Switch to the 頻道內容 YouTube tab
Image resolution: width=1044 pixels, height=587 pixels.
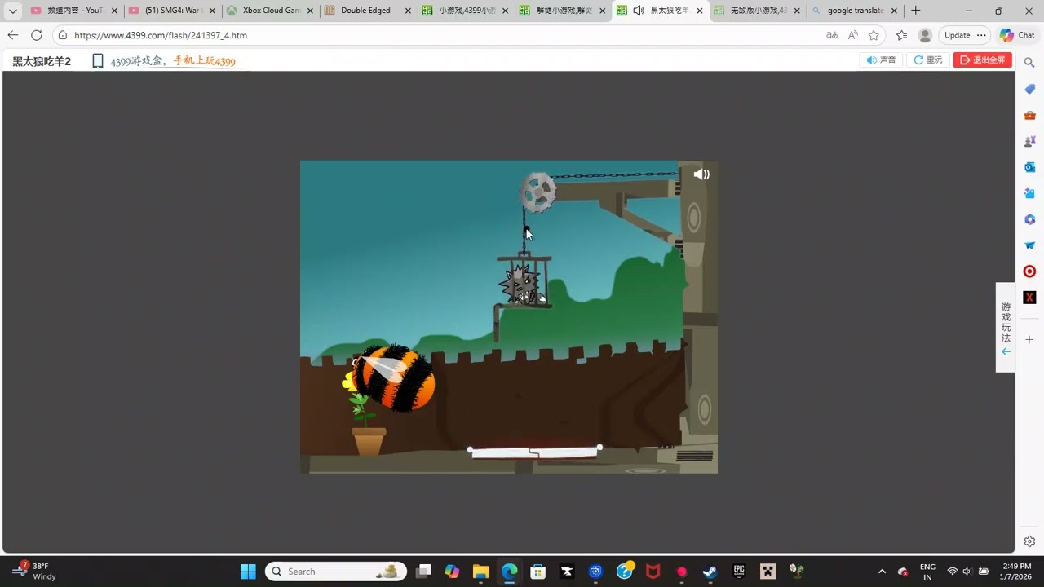(x=75, y=11)
